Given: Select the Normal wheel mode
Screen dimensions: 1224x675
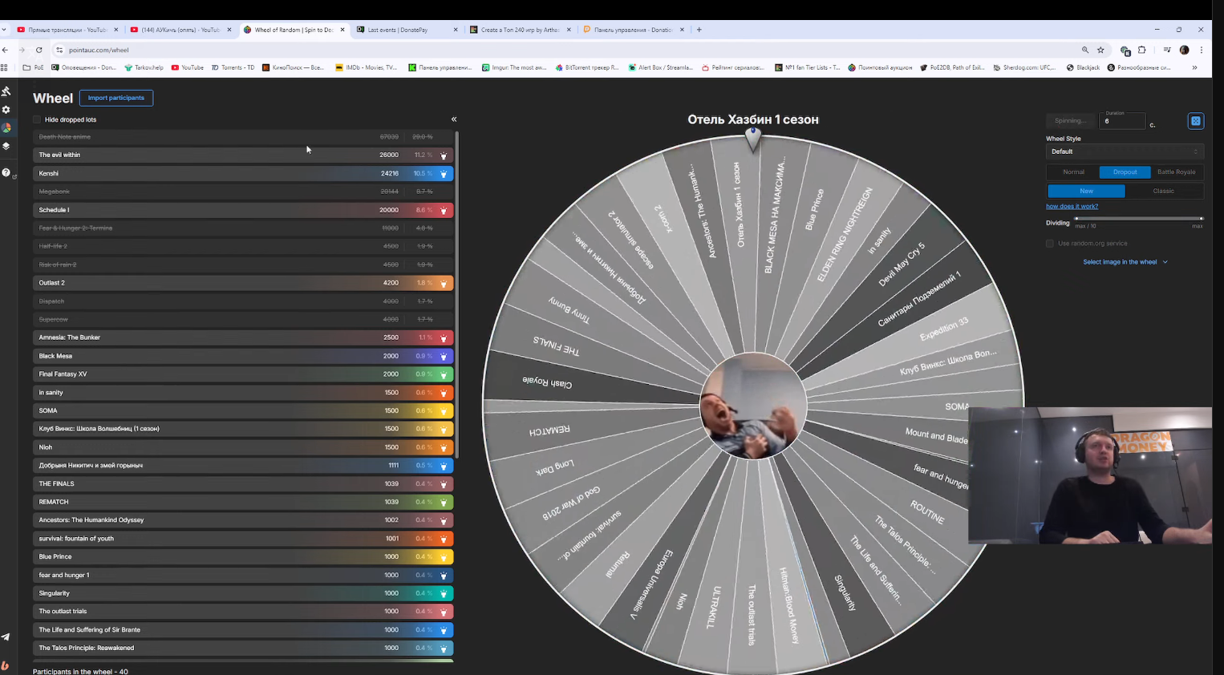Looking at the screenshot, I should point(1073,172).
